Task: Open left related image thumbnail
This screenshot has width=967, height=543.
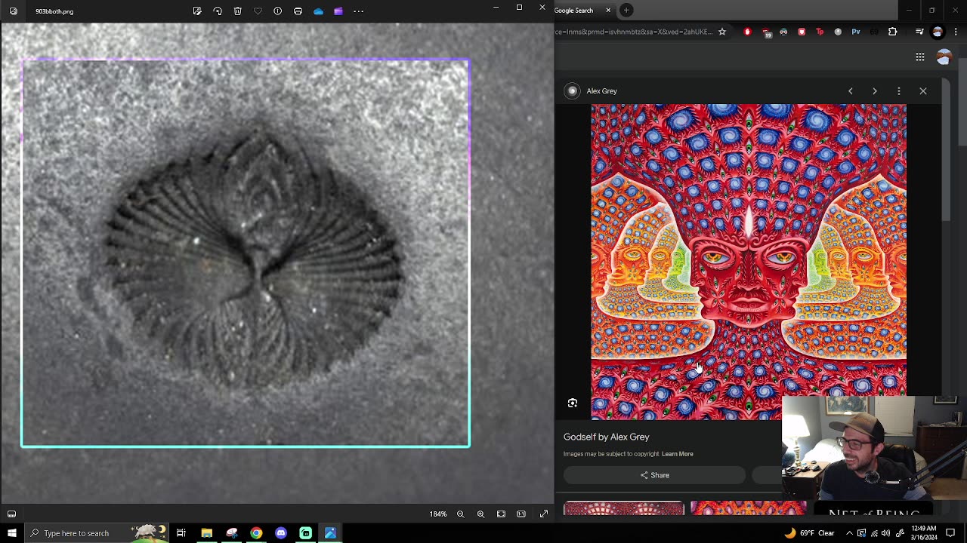Action: (623, 508)
